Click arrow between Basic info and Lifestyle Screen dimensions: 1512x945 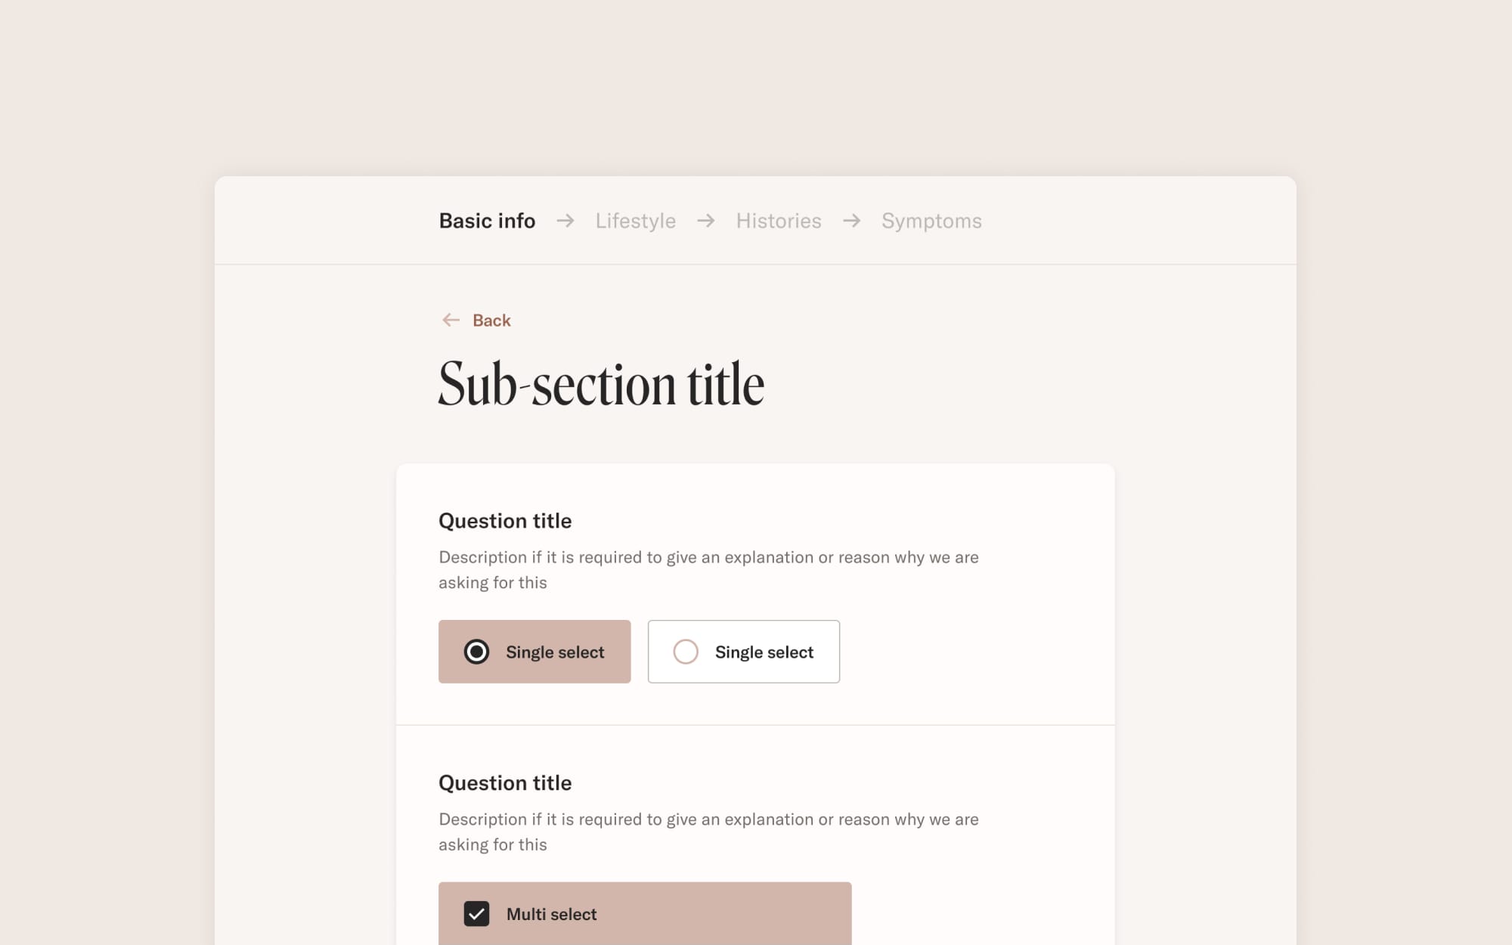[565, 221]
